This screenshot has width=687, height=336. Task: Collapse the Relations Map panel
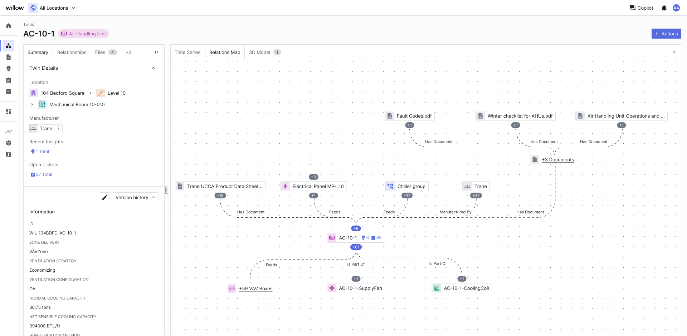[x=673, y=52]
